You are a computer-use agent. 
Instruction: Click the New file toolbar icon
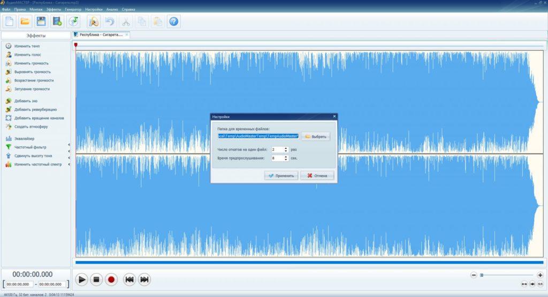click(x=10, y=21)
